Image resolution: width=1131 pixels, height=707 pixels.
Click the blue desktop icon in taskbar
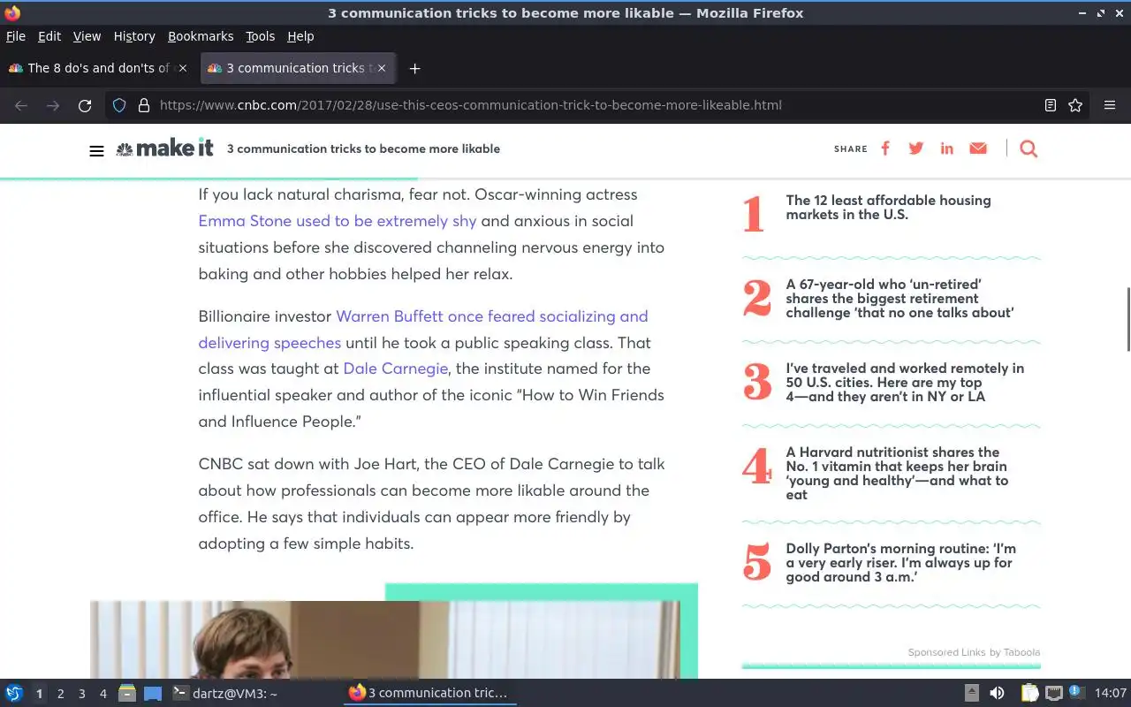pyautogui.click(x=153, y=694)
